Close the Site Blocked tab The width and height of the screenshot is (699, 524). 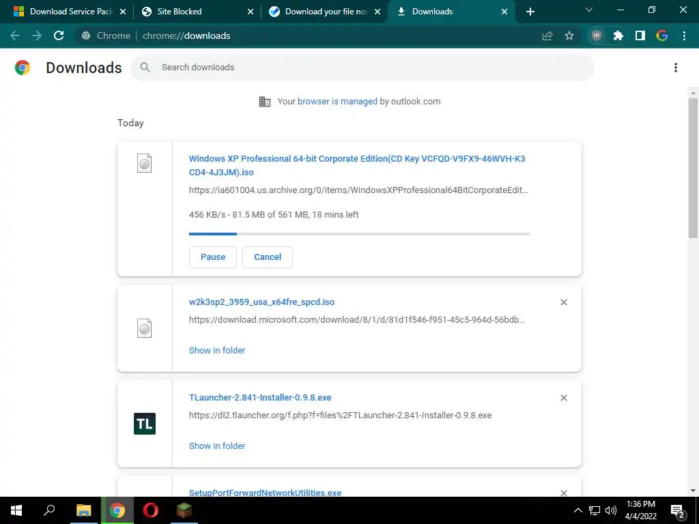[251, 12]
